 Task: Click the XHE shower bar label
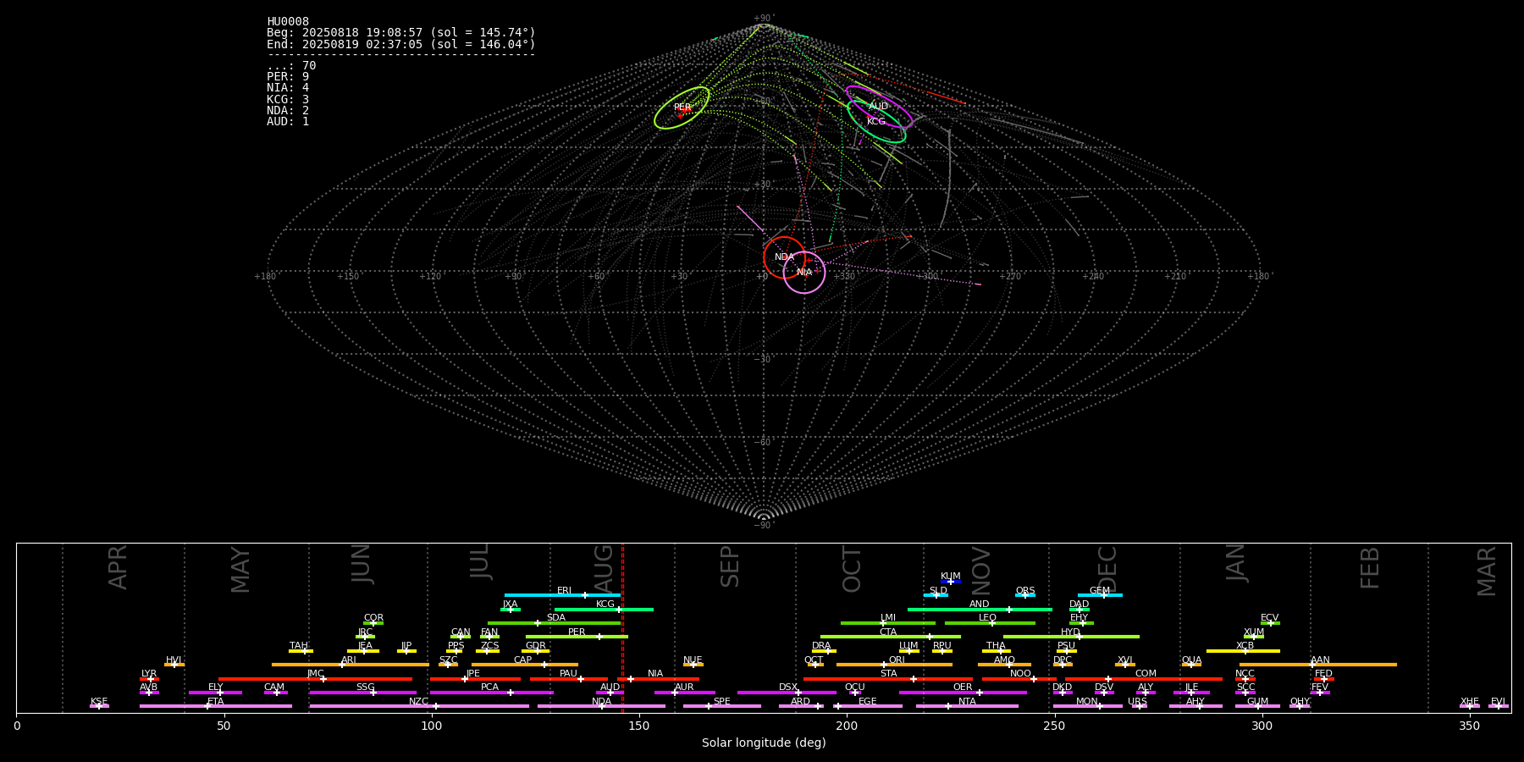(x=1470, y=702)
